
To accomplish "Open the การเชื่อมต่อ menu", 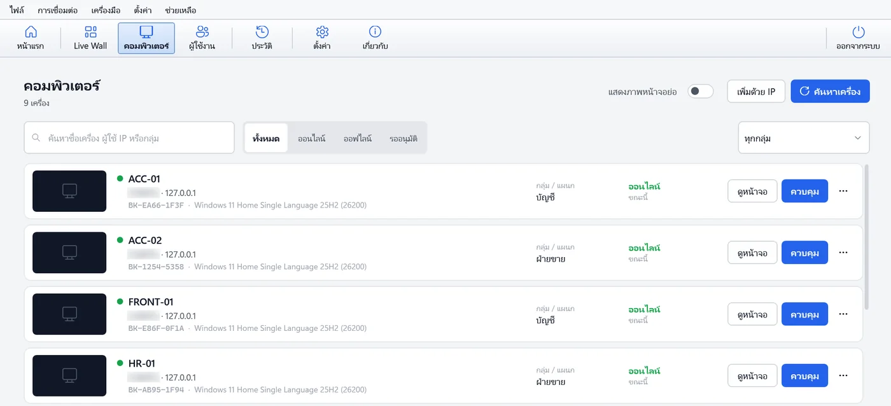I will [x=57, y=10].
